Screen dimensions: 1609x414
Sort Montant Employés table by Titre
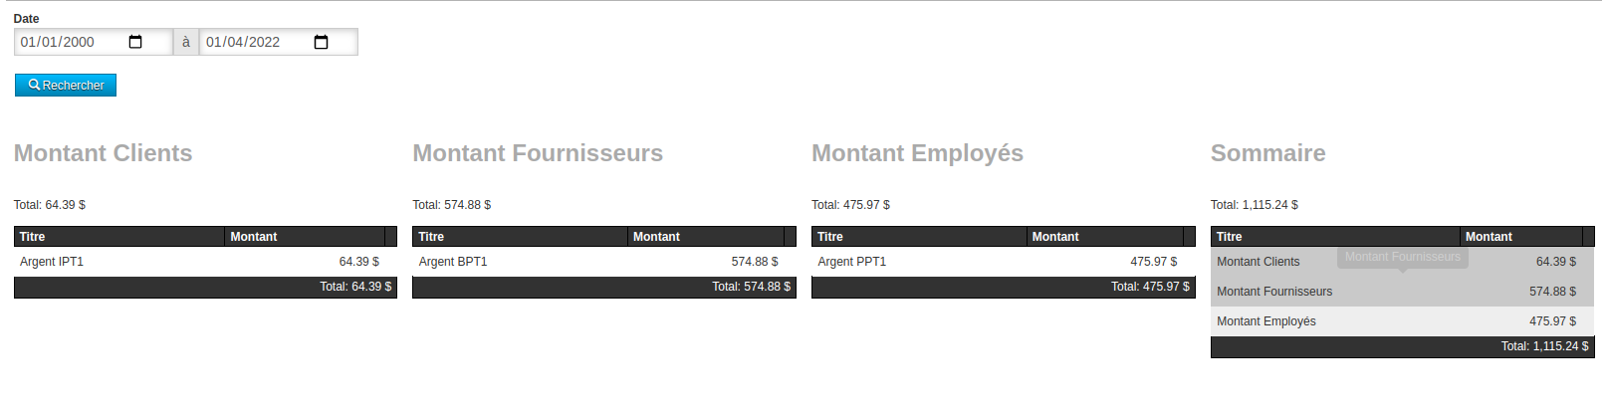pyautogui.click(x=919, y=237)
